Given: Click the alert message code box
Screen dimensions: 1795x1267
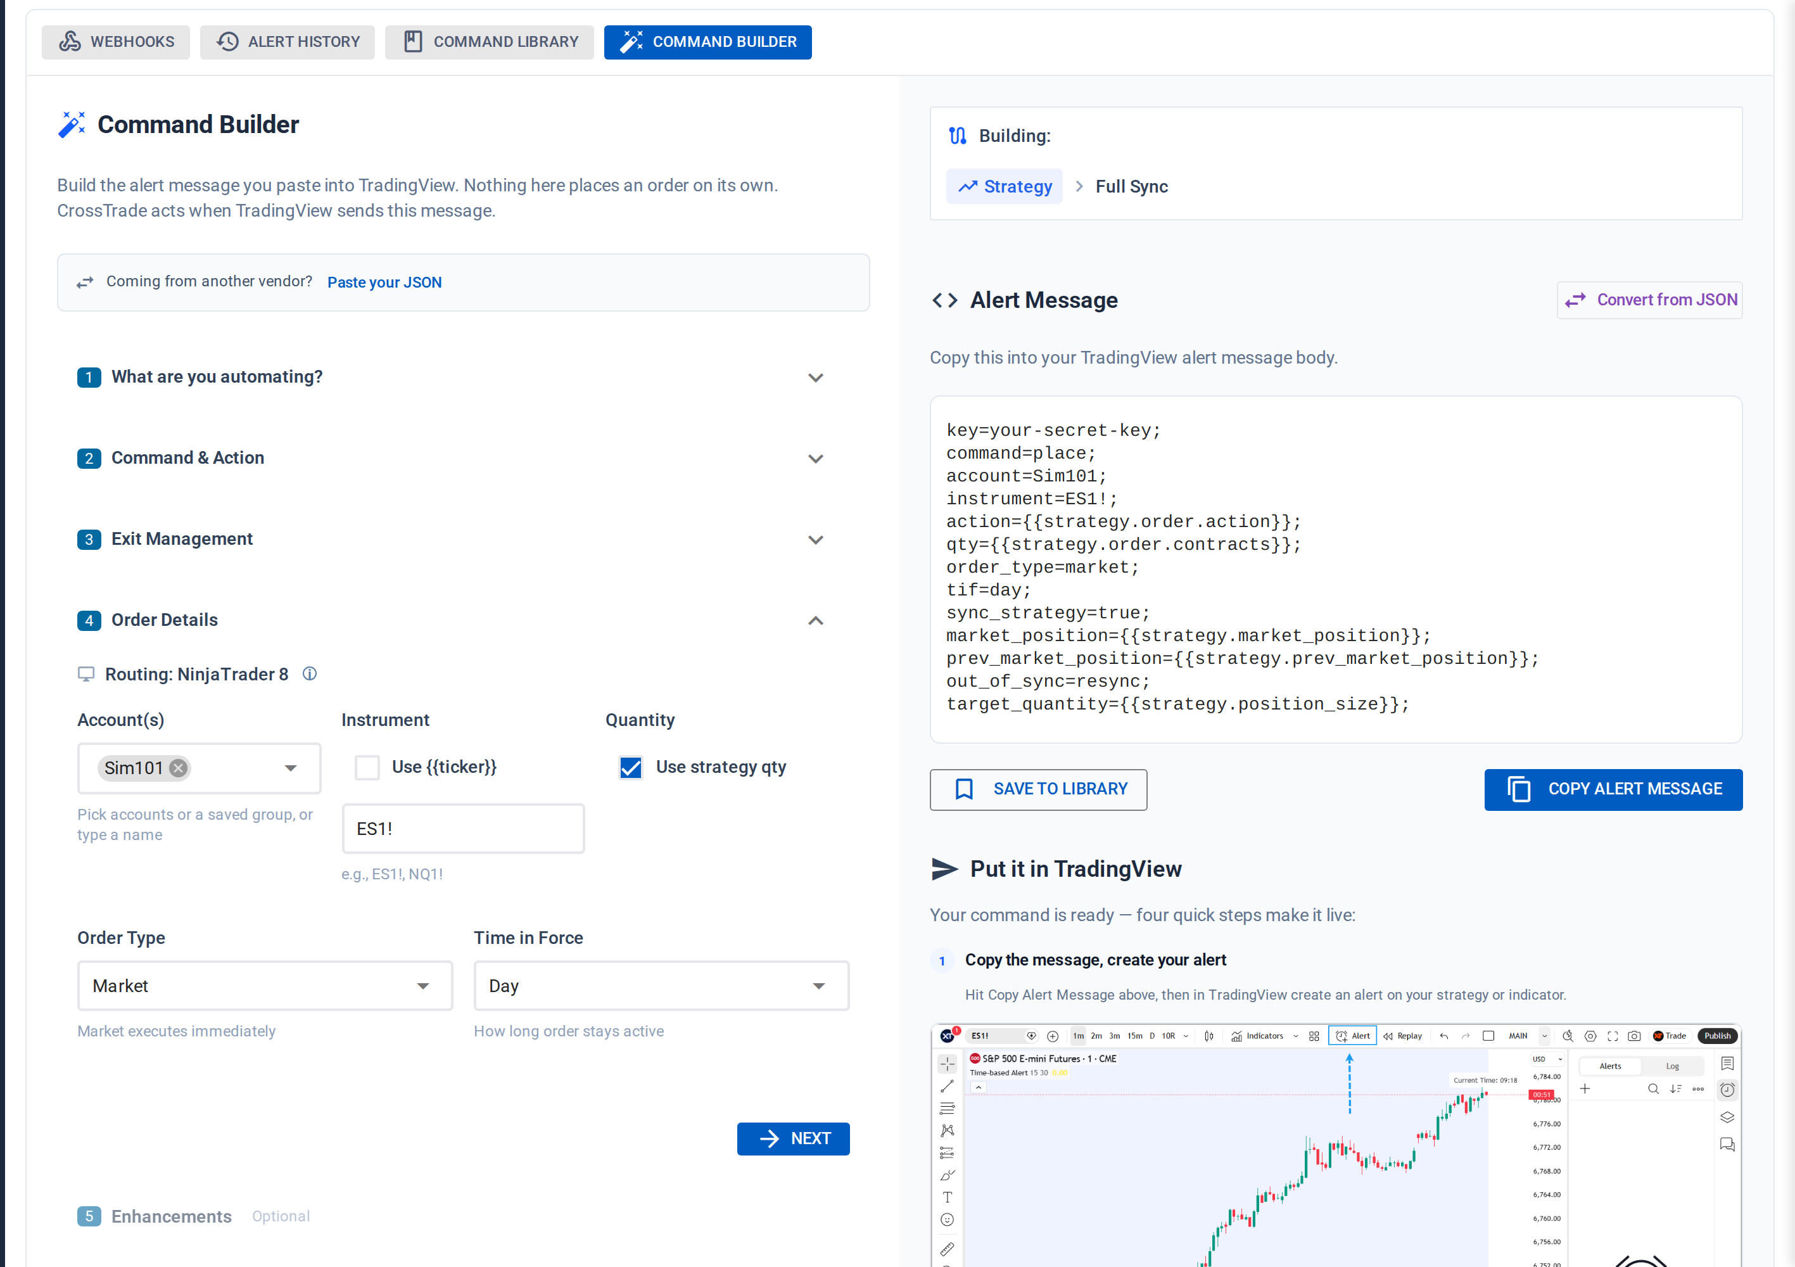Looking at the screenshot, I should (x=1335, y=569).
